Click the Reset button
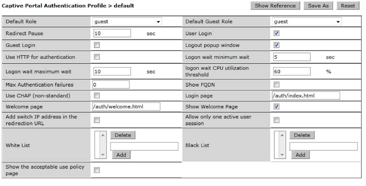Screen dimensions: 366x186 (348, 6)
